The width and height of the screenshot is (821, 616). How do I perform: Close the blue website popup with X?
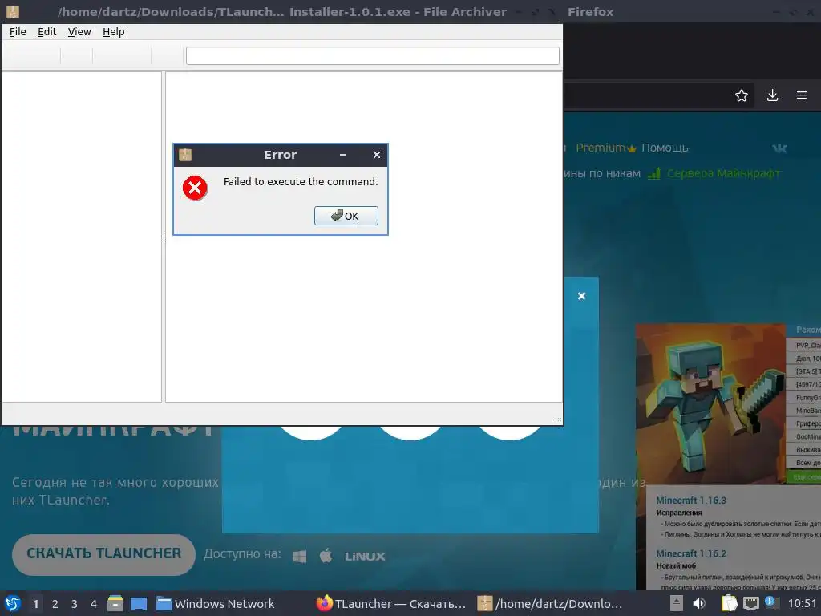582,296
